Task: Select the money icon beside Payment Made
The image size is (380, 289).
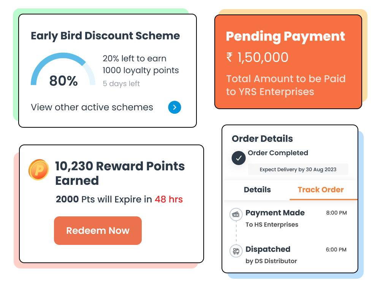Action: 236,214
